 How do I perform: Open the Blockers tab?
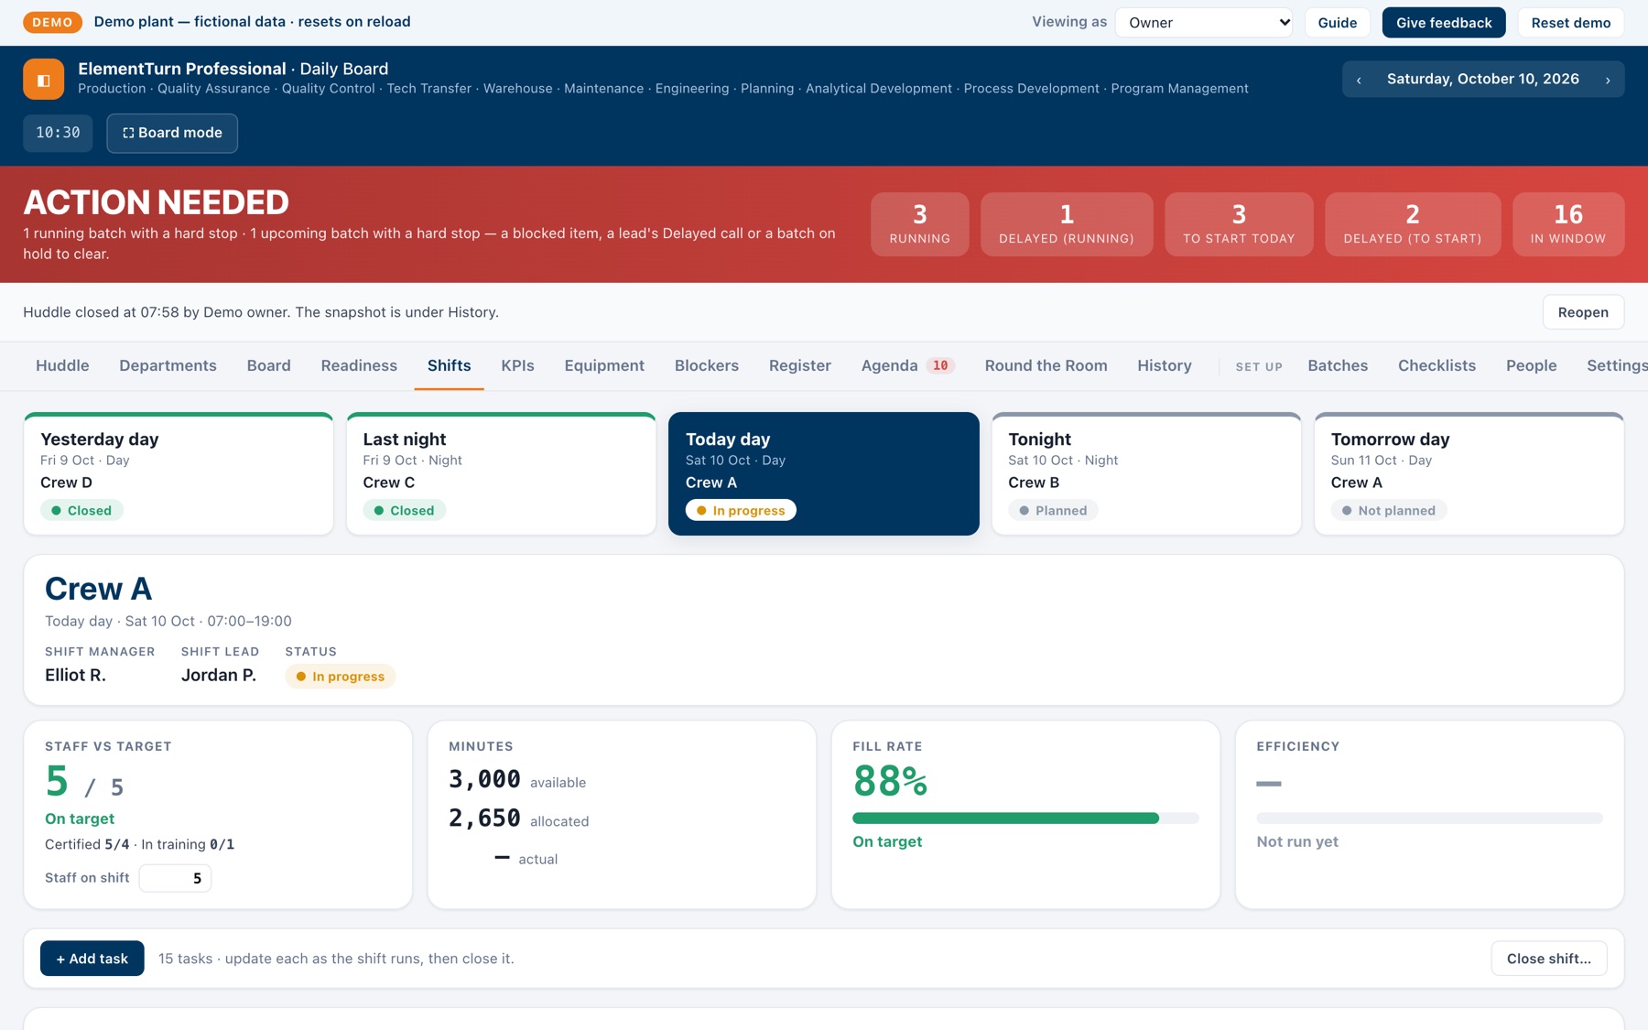[706, 365]
